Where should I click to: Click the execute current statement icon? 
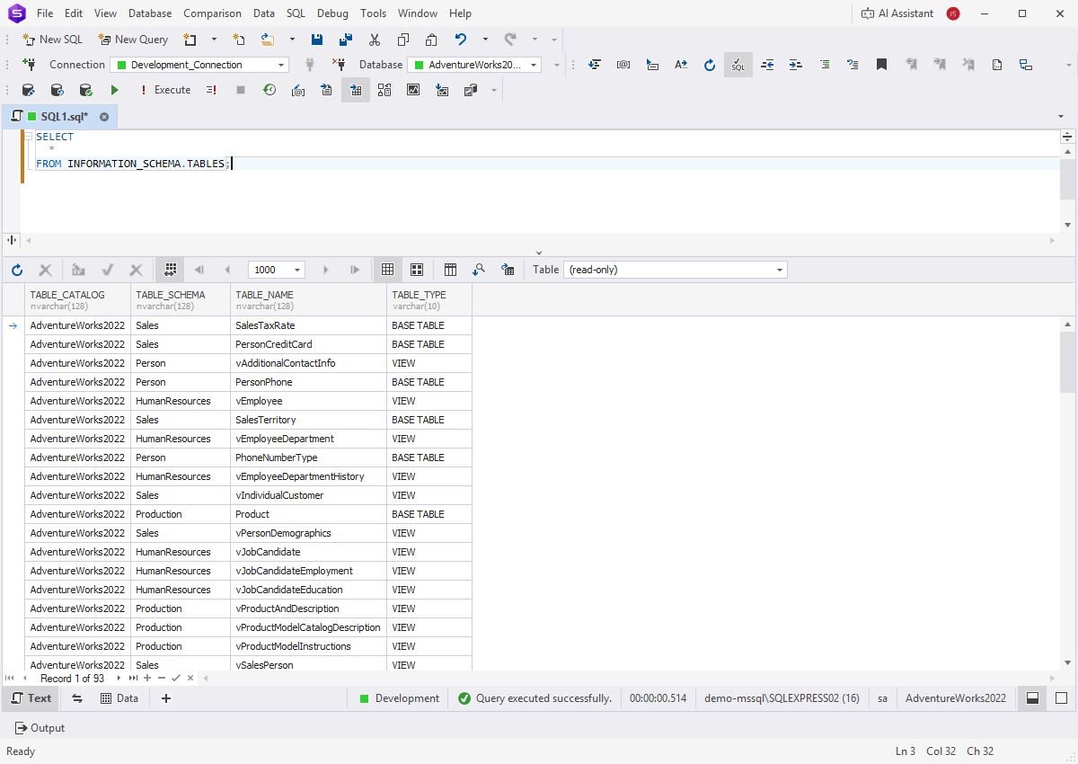212,90
